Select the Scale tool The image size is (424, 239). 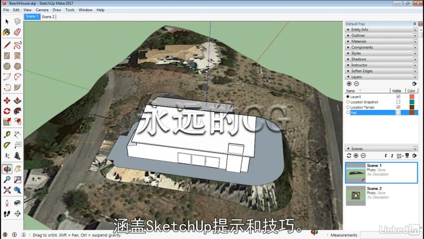[x=7, y=122]
